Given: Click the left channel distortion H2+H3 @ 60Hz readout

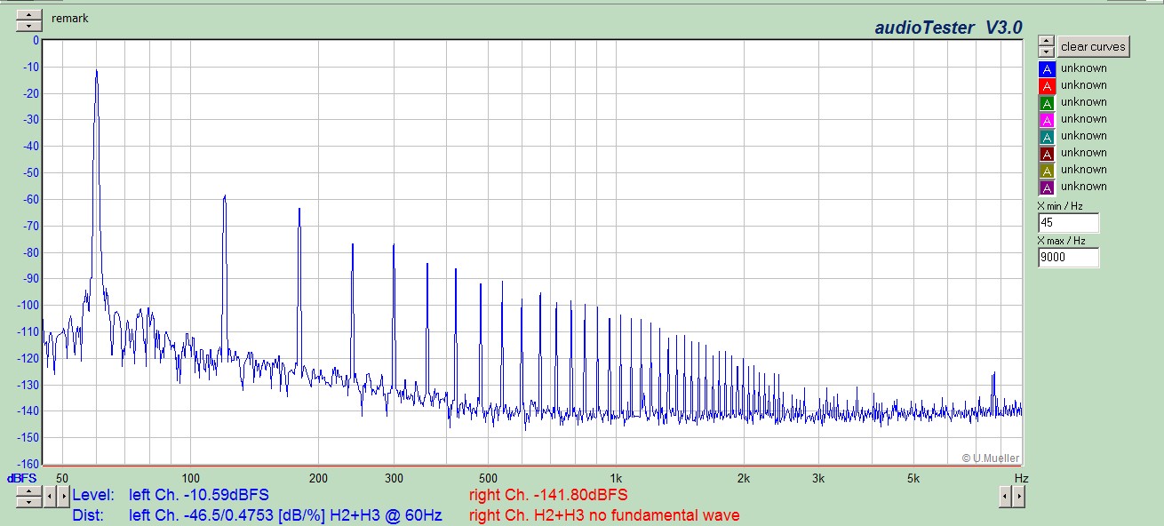Looking at the screenshot, I should [x=285, y=515].
